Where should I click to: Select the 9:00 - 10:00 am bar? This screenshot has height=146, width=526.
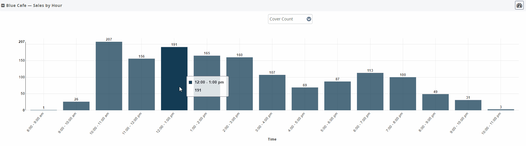[x=76, y=106]
